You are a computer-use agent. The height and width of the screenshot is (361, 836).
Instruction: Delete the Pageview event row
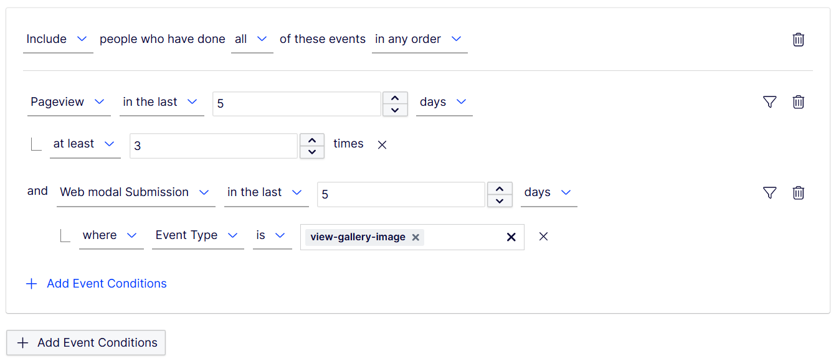[x=798, y=102]
